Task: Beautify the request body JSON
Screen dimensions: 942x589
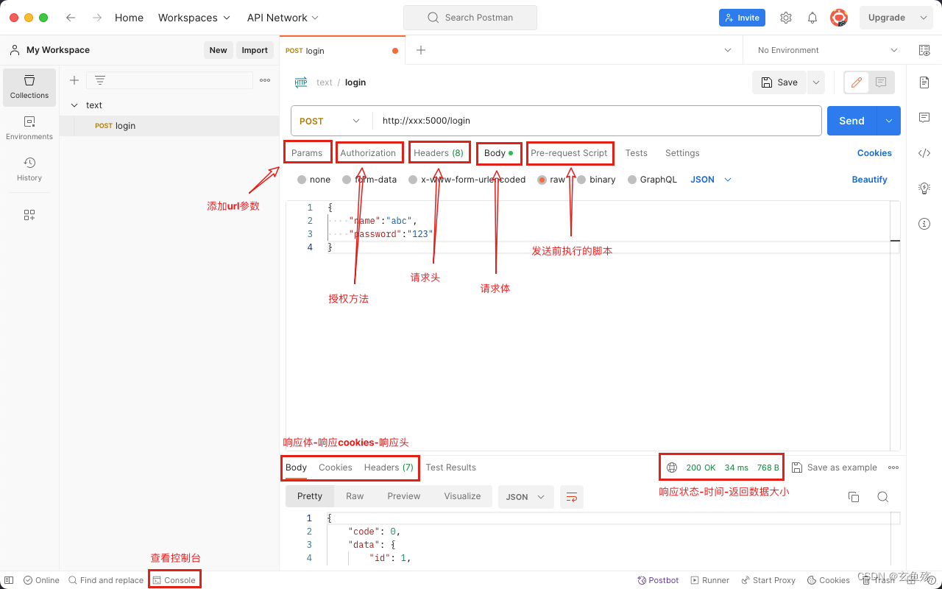Action: pos(870,180)
